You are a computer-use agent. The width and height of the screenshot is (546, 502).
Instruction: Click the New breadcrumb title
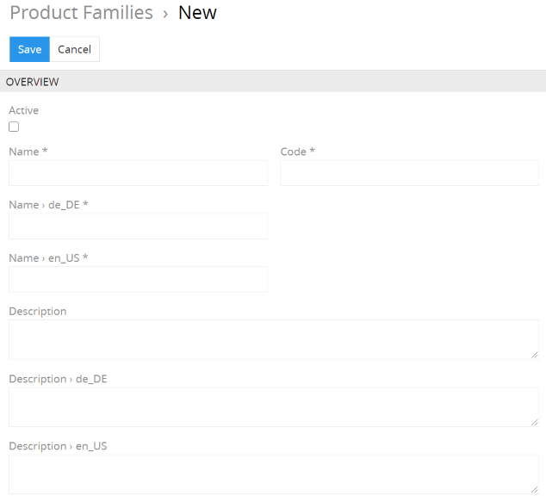[x=197, y=13]
